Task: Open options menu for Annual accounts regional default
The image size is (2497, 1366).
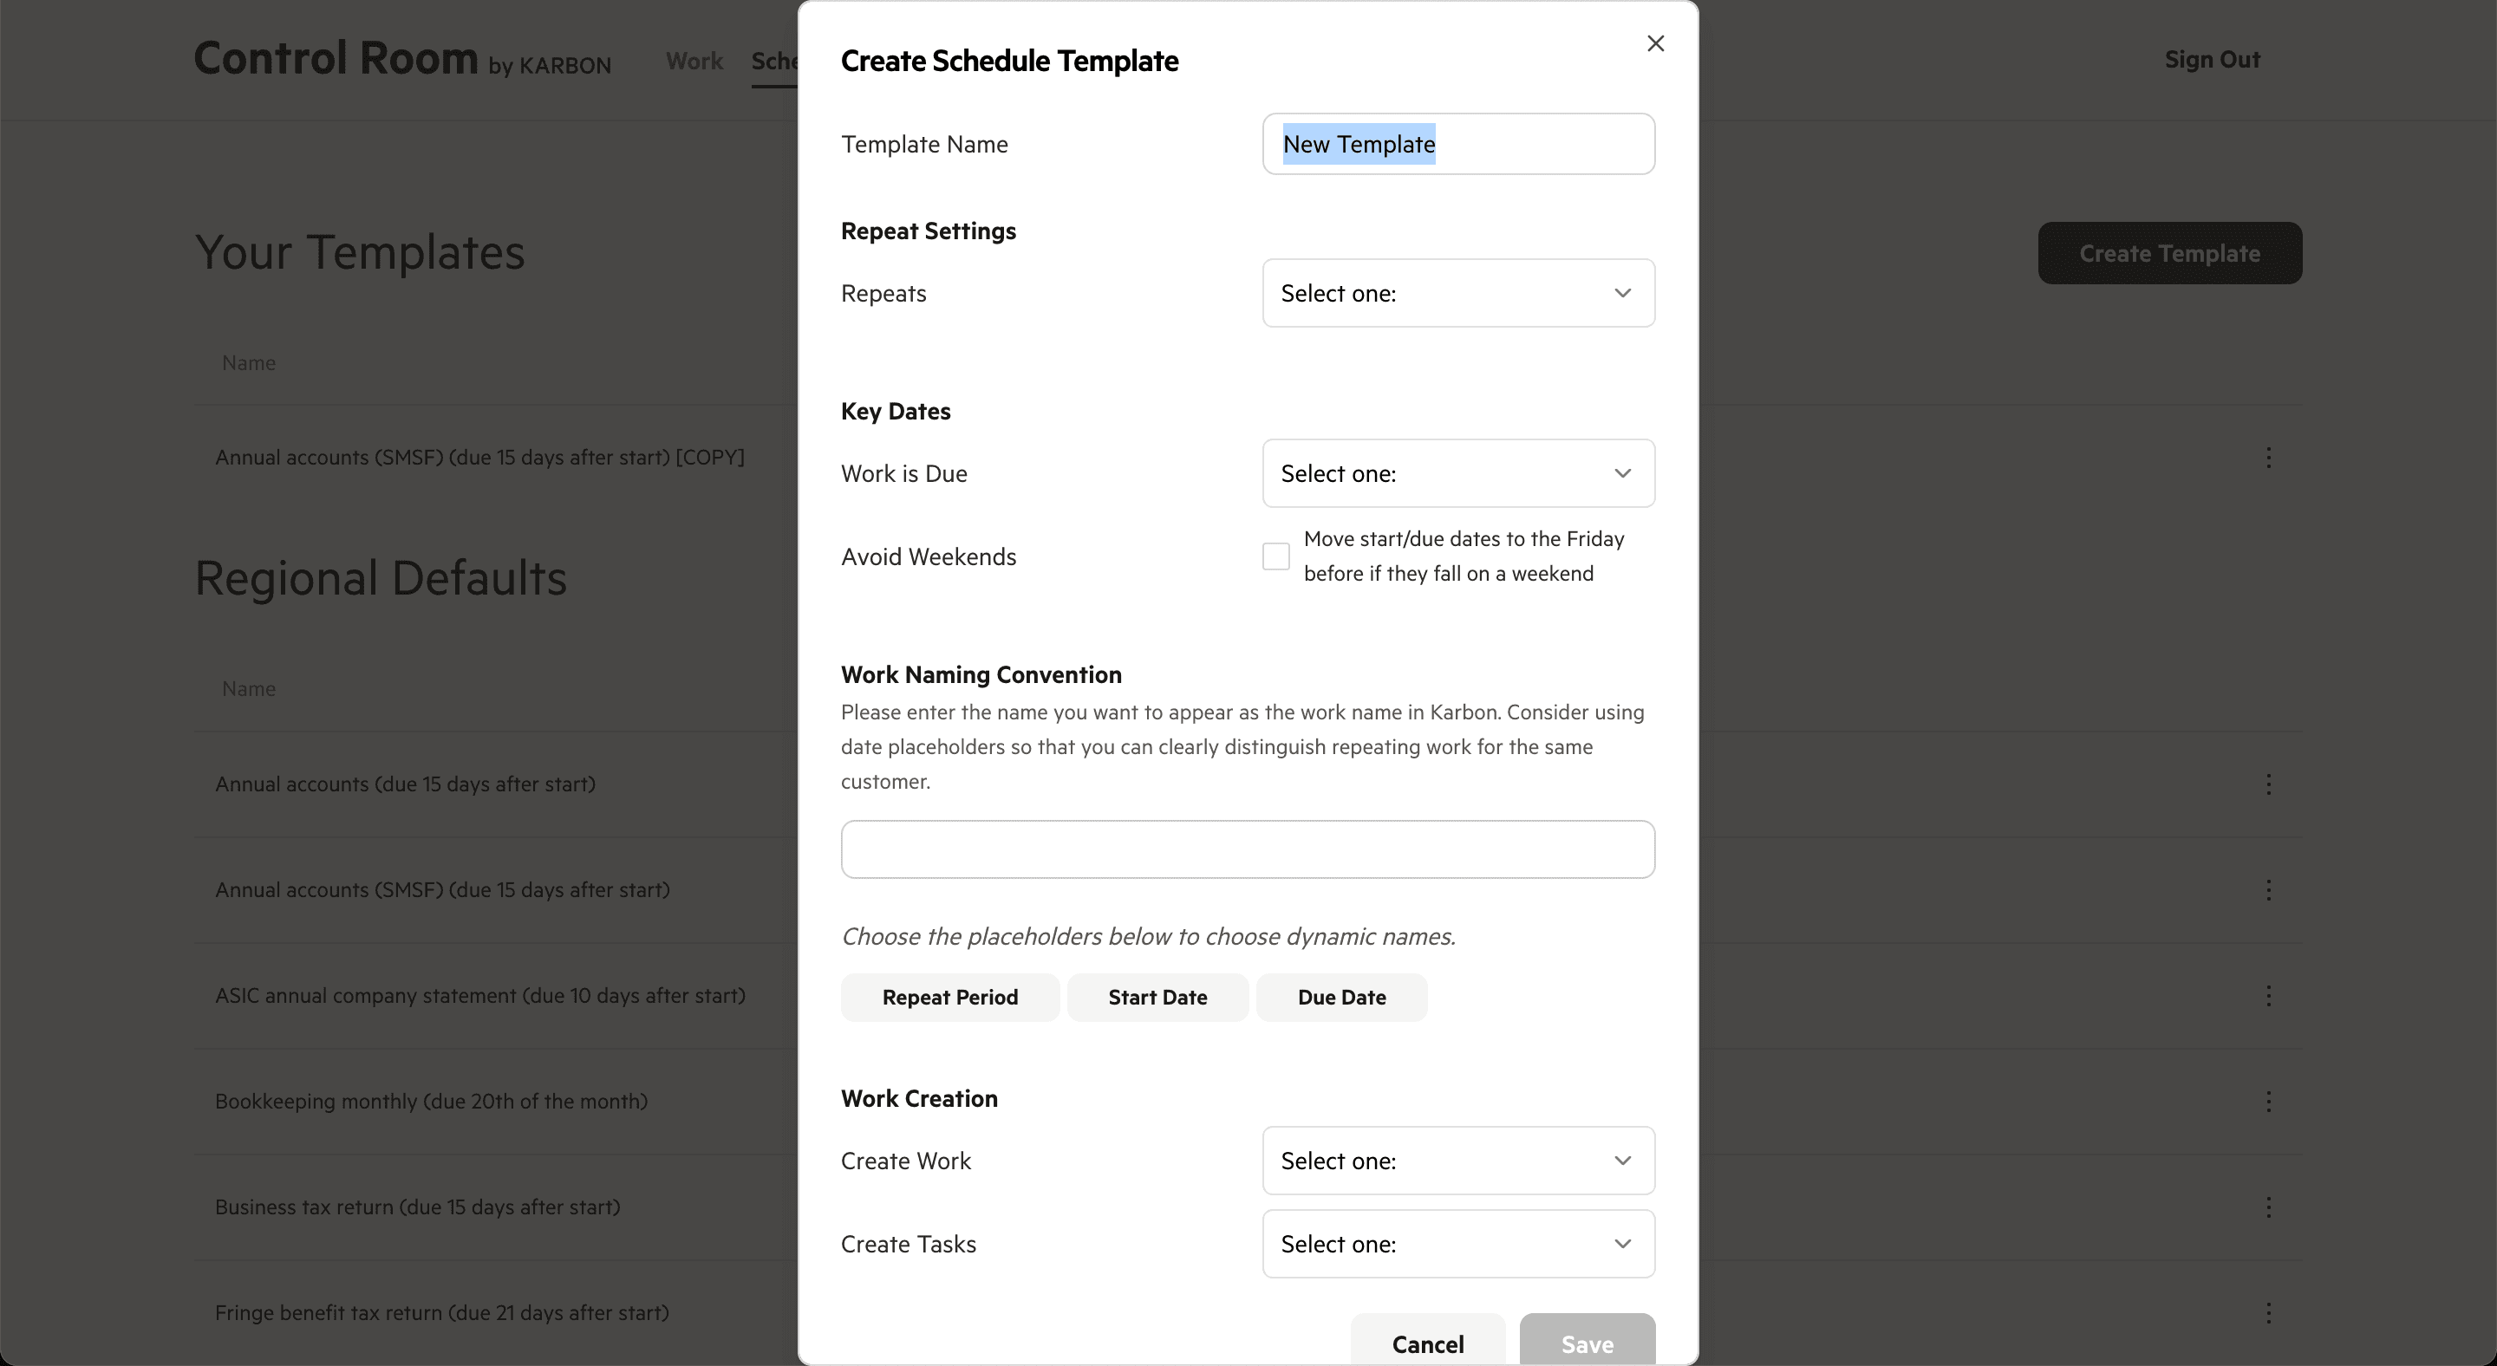Action: pos(2267,784)
